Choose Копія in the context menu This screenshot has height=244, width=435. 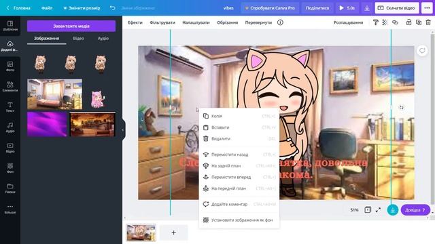[239, 116]
